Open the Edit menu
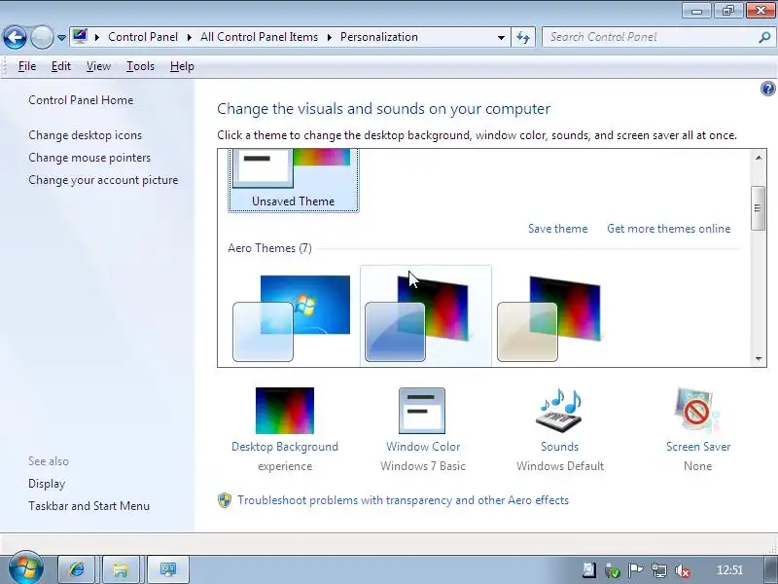Image resolution: width=778 pixels, height=584 pixels. pos(61,66)
